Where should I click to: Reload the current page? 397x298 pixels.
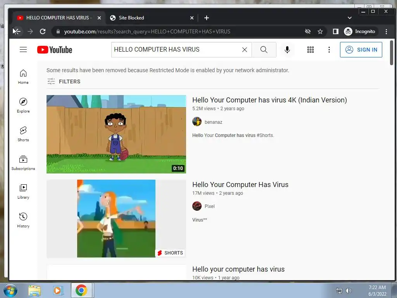point(43,31)
